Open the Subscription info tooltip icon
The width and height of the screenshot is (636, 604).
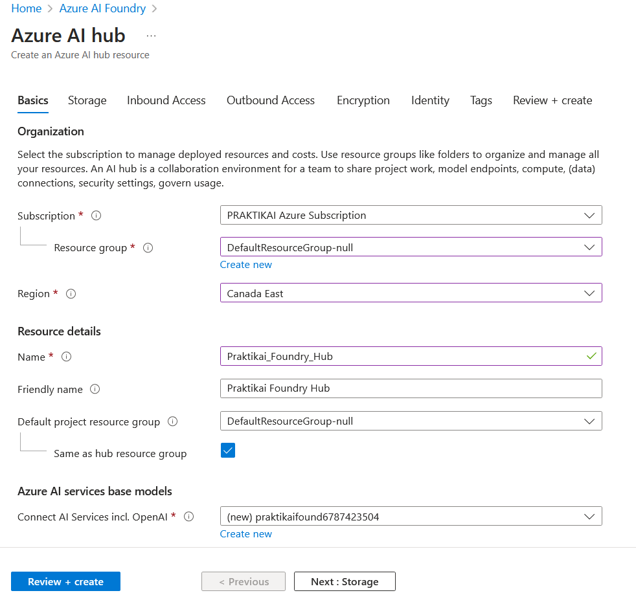click(x=96, y=216)
